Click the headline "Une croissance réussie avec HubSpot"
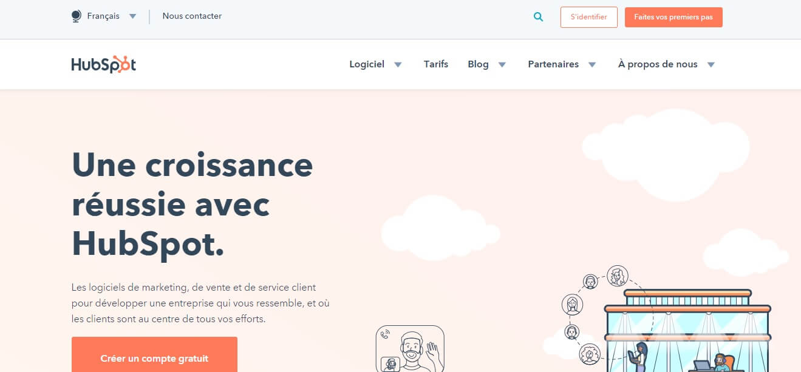The height and width of the screenshot is (372, 801). tap(192, 204)
